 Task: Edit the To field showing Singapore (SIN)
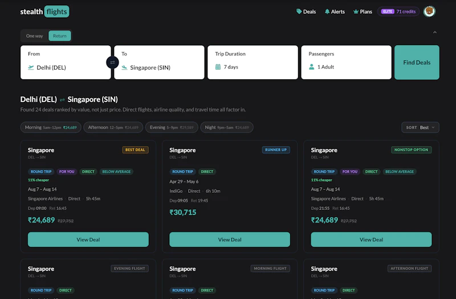click(159, 62)
